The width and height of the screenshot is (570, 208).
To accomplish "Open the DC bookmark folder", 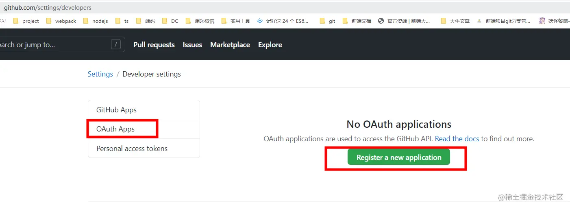I will (x=170, y=21).
